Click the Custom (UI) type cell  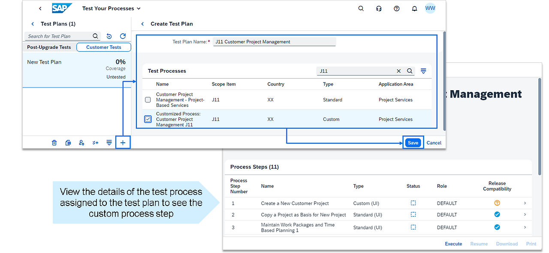coord(366,203)
